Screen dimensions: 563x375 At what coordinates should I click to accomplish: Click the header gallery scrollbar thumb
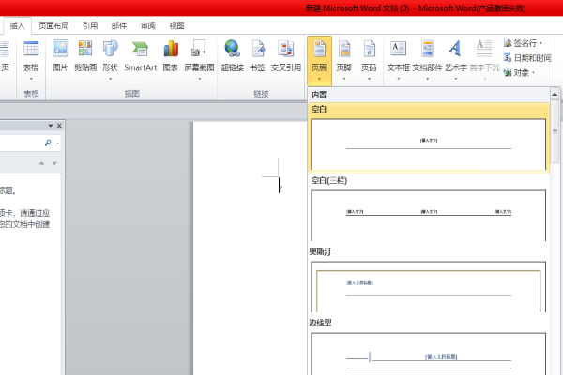click(x=555, y=131)
